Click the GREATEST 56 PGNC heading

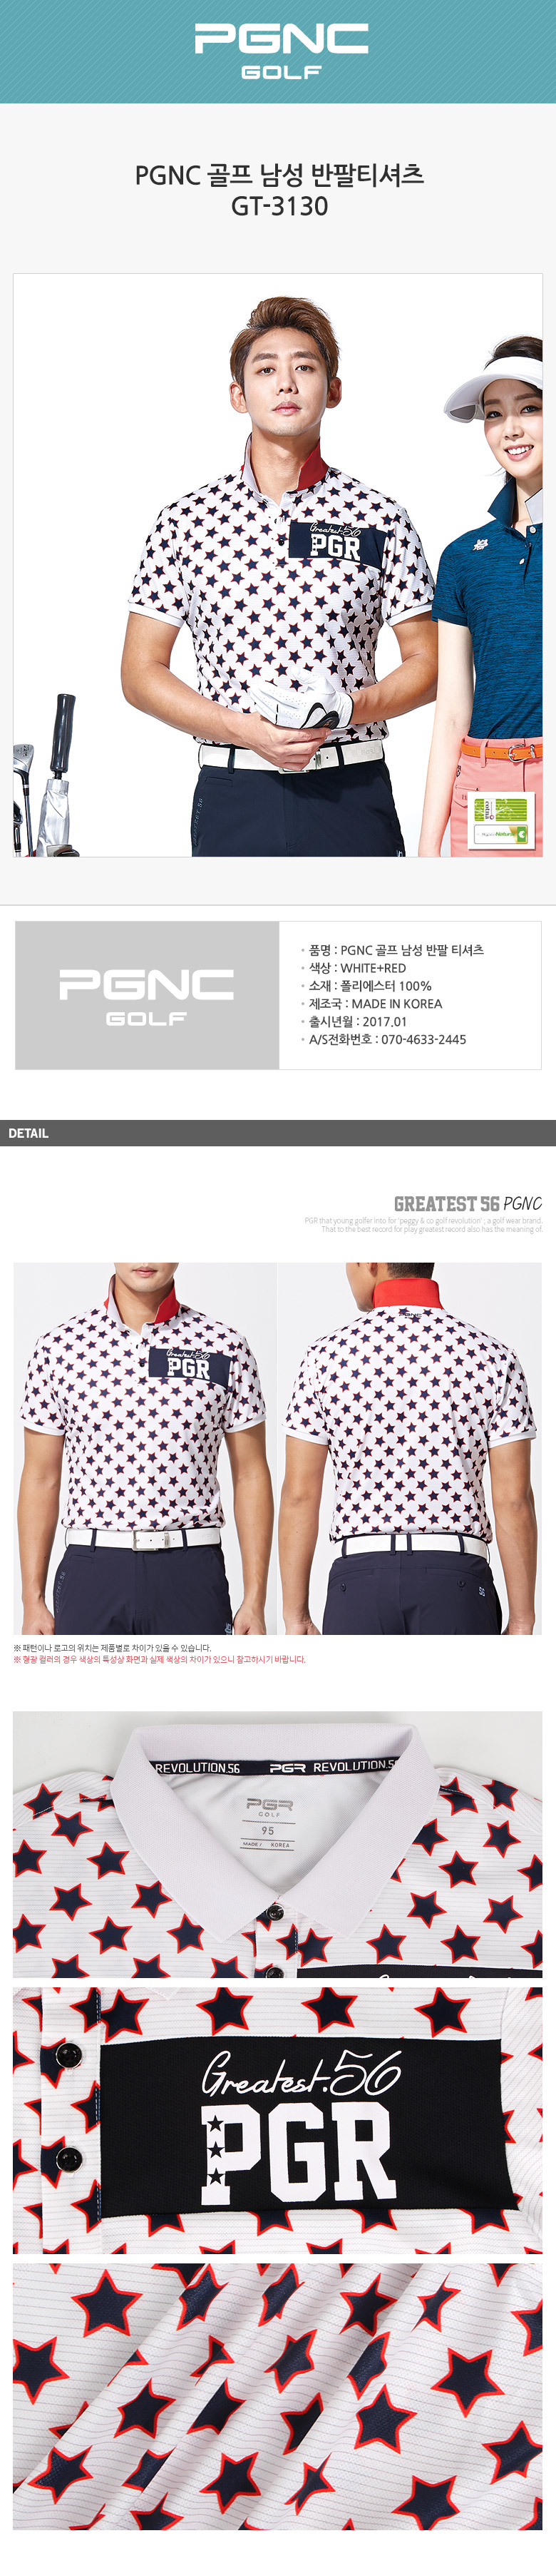pos(468,1203)
